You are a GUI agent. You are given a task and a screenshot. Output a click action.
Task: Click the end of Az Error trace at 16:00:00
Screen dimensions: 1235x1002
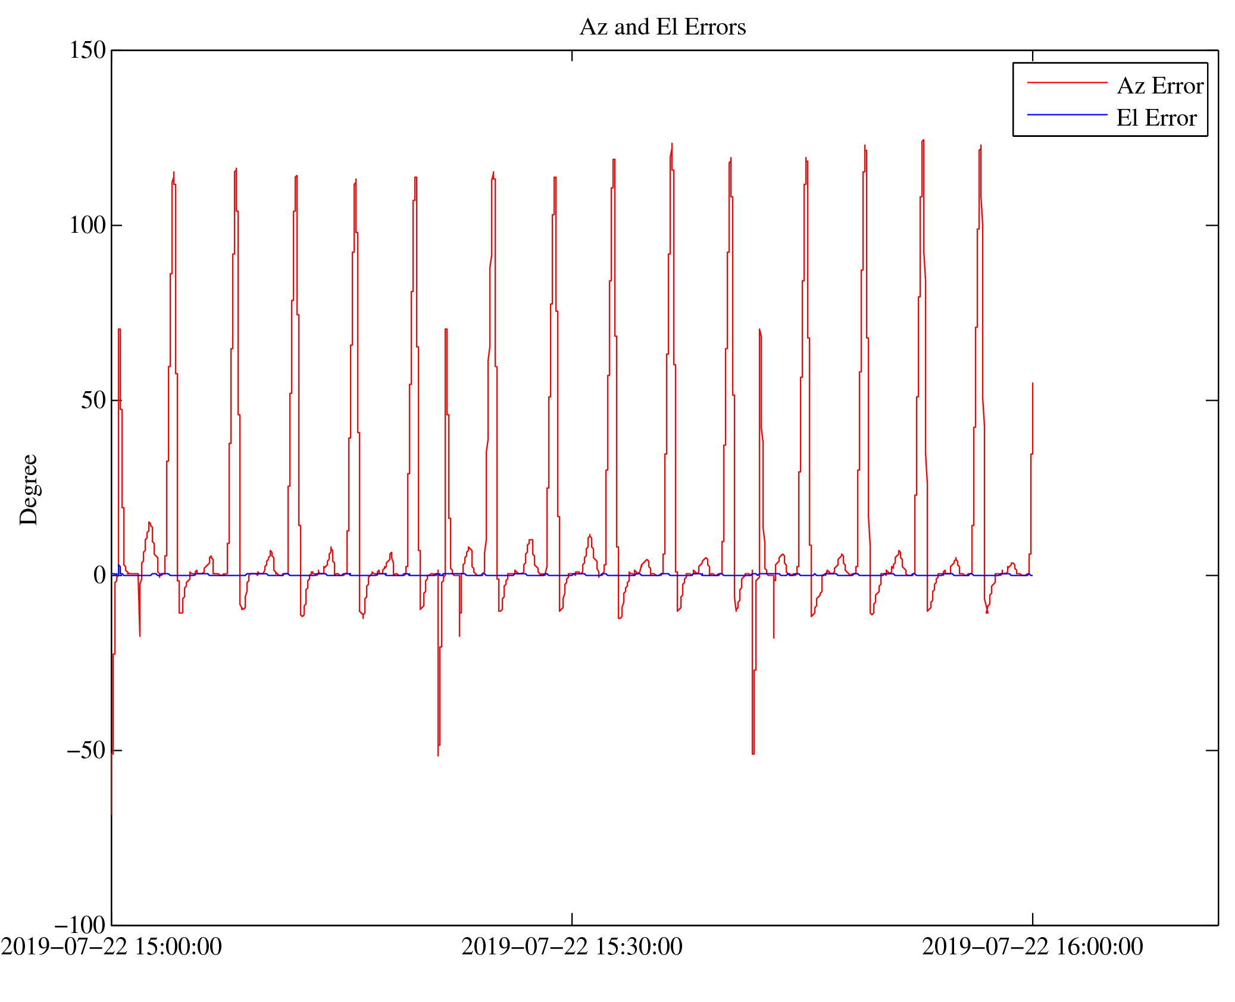click(x=1032, y=385)
